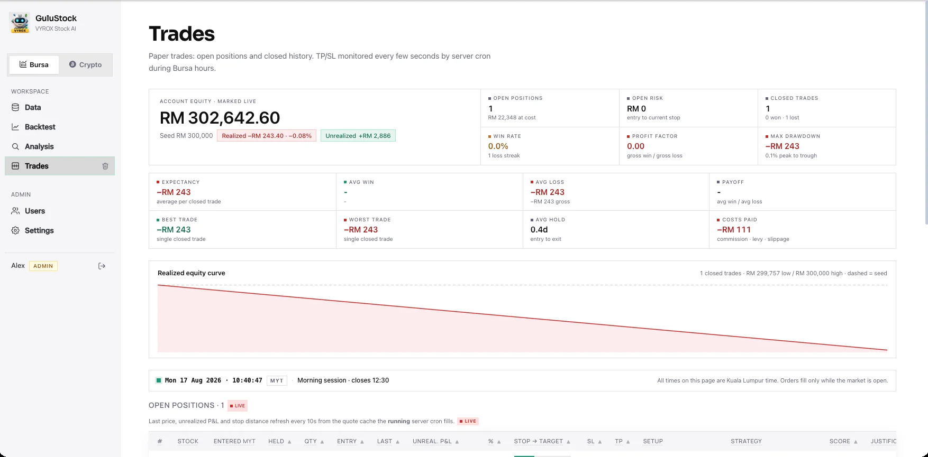Sort the table by HELD column
The width and height of the screenshot is (928, 457).
[280, 441]
